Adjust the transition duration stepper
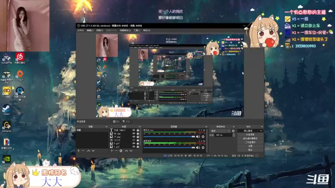335x188 pixels. click(x=234, y=135)
